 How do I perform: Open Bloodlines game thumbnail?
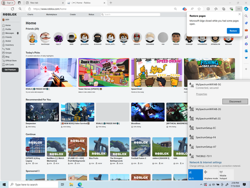click(x=147, y=112)
